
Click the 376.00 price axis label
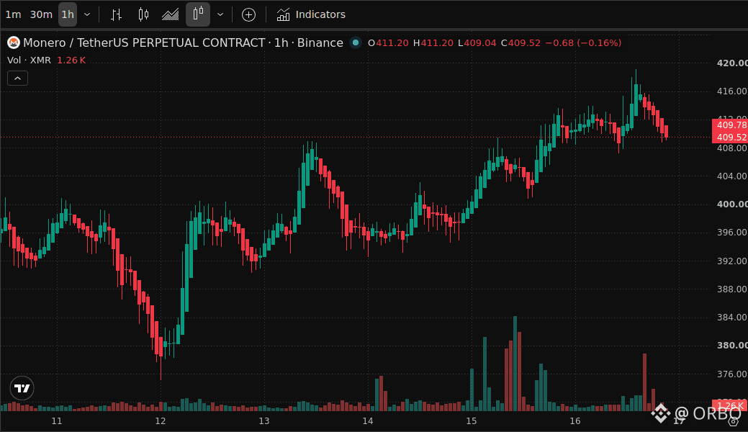[731, 374]
